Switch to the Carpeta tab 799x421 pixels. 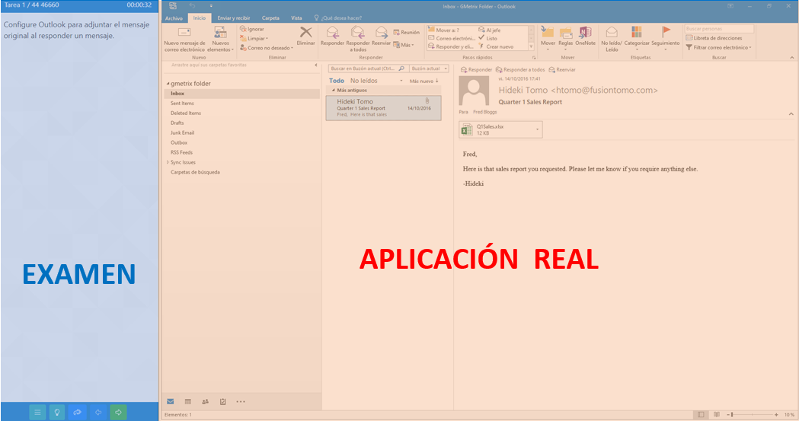coord(270,18)
